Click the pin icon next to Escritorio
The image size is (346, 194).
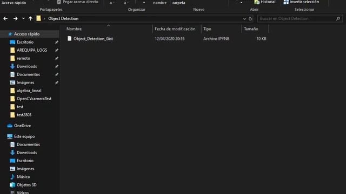click(x=56, y=42)
